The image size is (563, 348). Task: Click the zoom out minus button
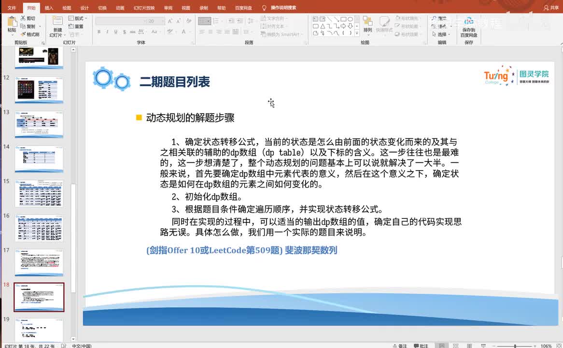493,346
